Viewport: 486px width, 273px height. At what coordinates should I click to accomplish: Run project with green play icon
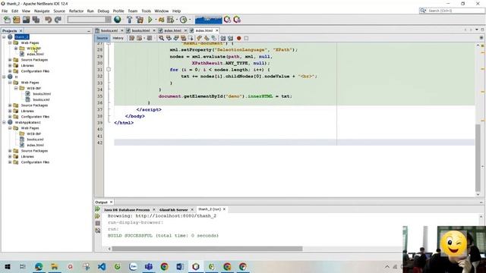[x=150, y=20]
